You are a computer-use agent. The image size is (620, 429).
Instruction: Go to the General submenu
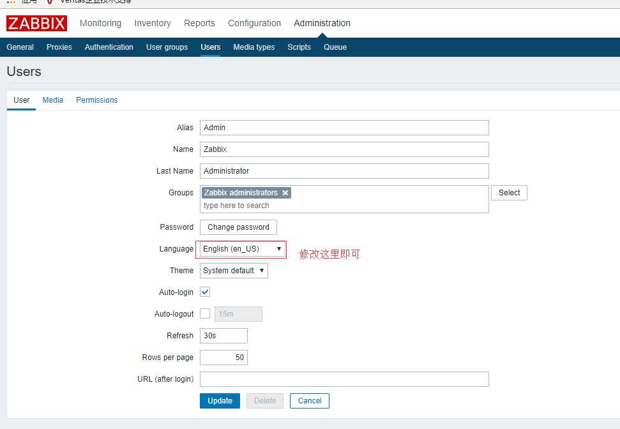[20, 47]
